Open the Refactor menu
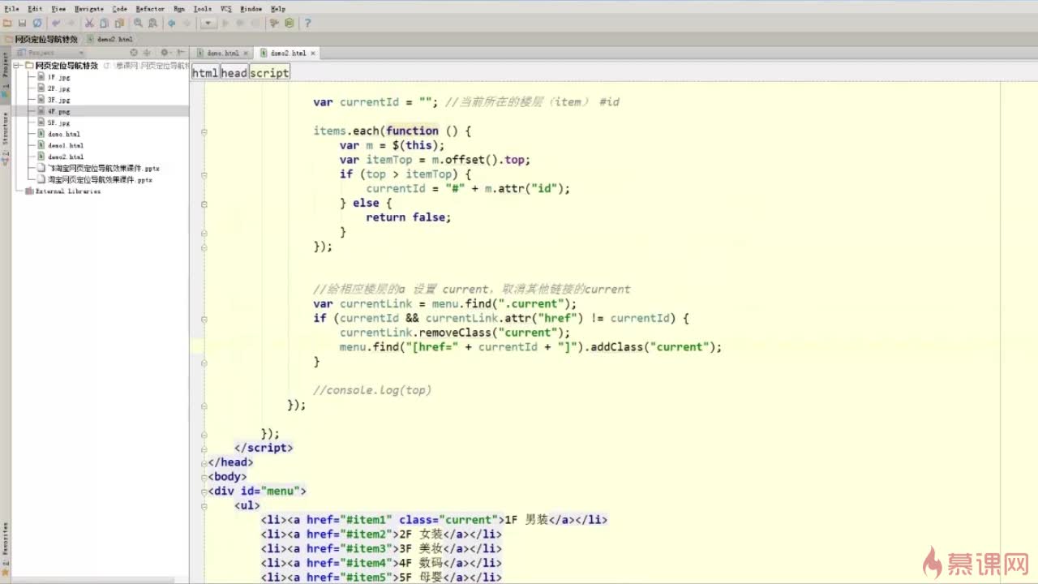 (x=150, y=8)
